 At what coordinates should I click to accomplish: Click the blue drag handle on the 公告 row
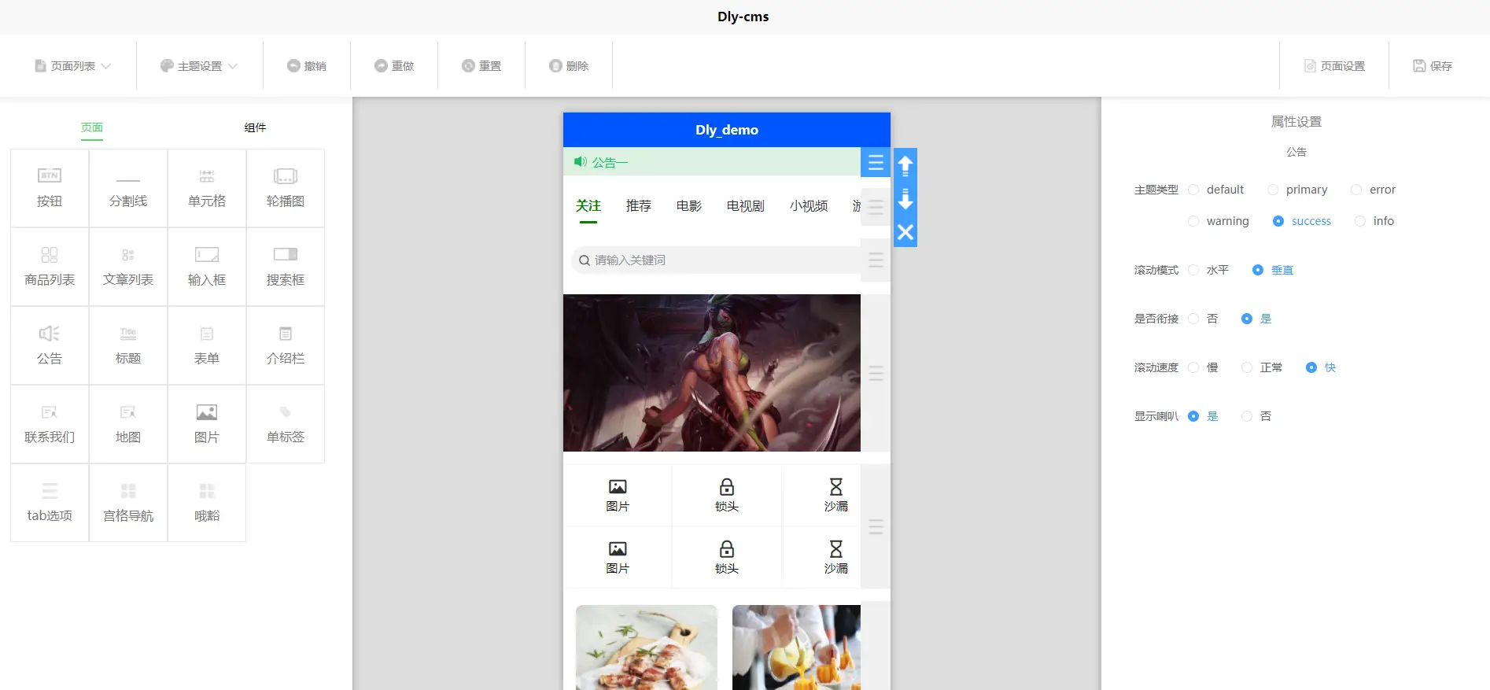[x=876, y=163]
